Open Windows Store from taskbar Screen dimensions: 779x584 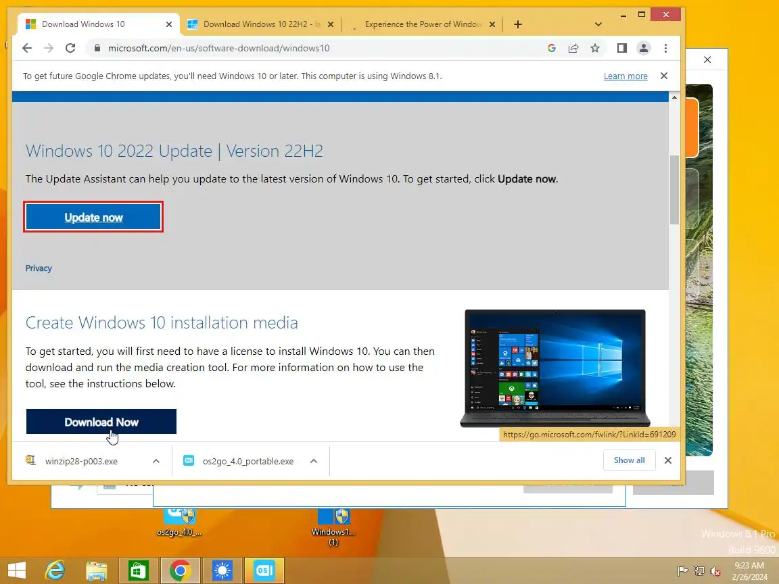click(x=138, y=570)
